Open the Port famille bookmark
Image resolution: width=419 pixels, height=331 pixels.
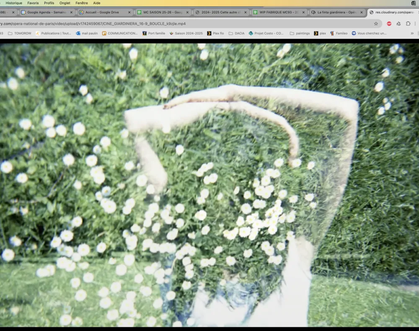point(154,33)
